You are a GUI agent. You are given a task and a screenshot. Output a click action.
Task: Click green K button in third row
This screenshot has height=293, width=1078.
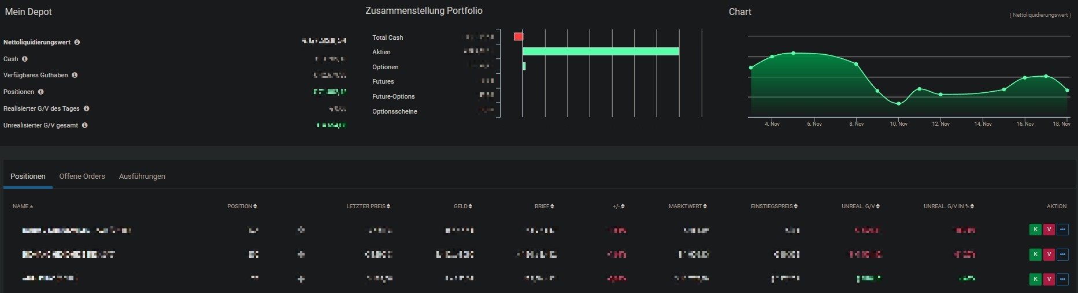point(1035,279)
